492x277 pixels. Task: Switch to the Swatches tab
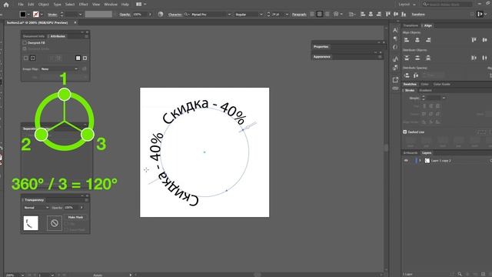click(410, 84)
